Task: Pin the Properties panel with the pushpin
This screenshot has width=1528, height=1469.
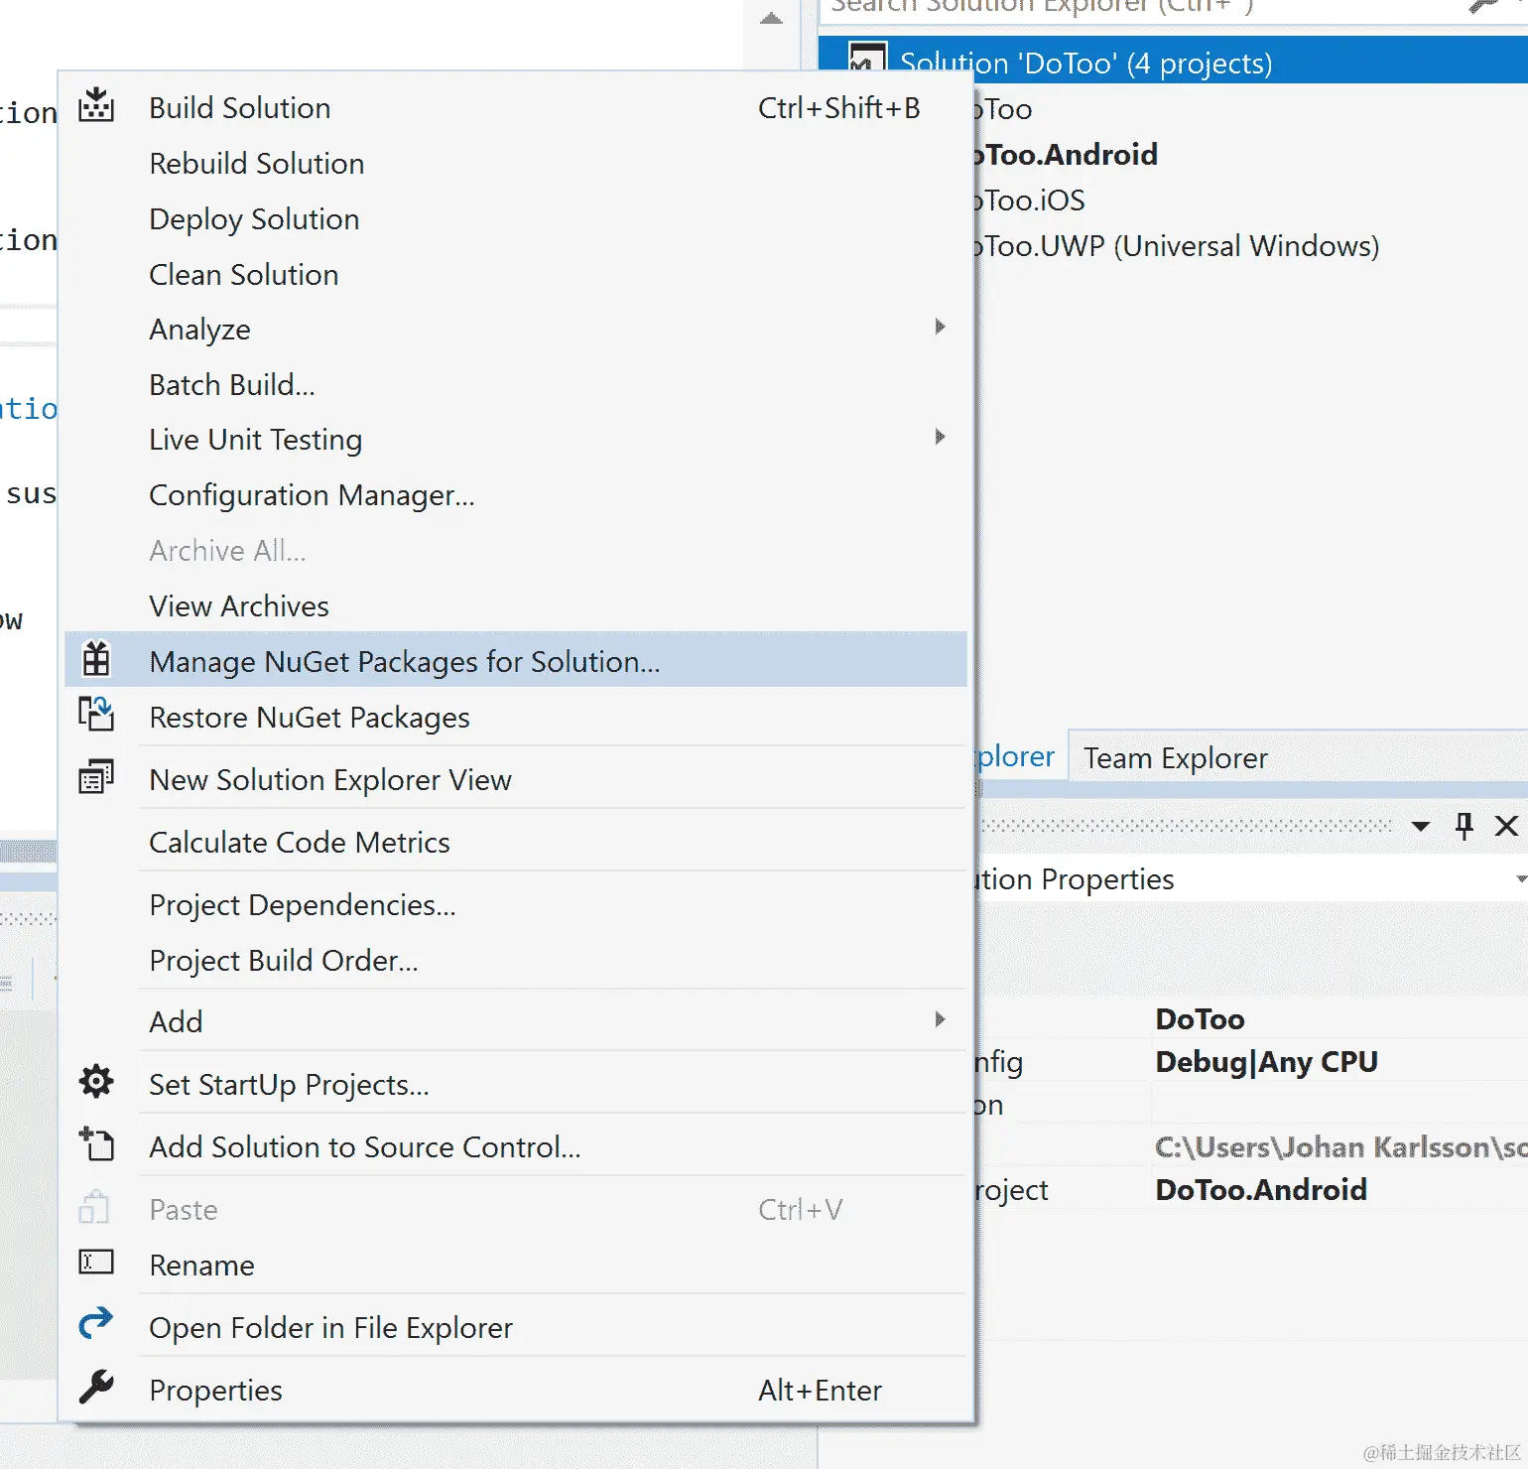Action: [x=1464, y=826]
